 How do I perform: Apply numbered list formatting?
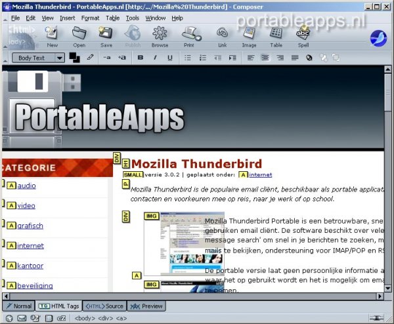[202, 58]
